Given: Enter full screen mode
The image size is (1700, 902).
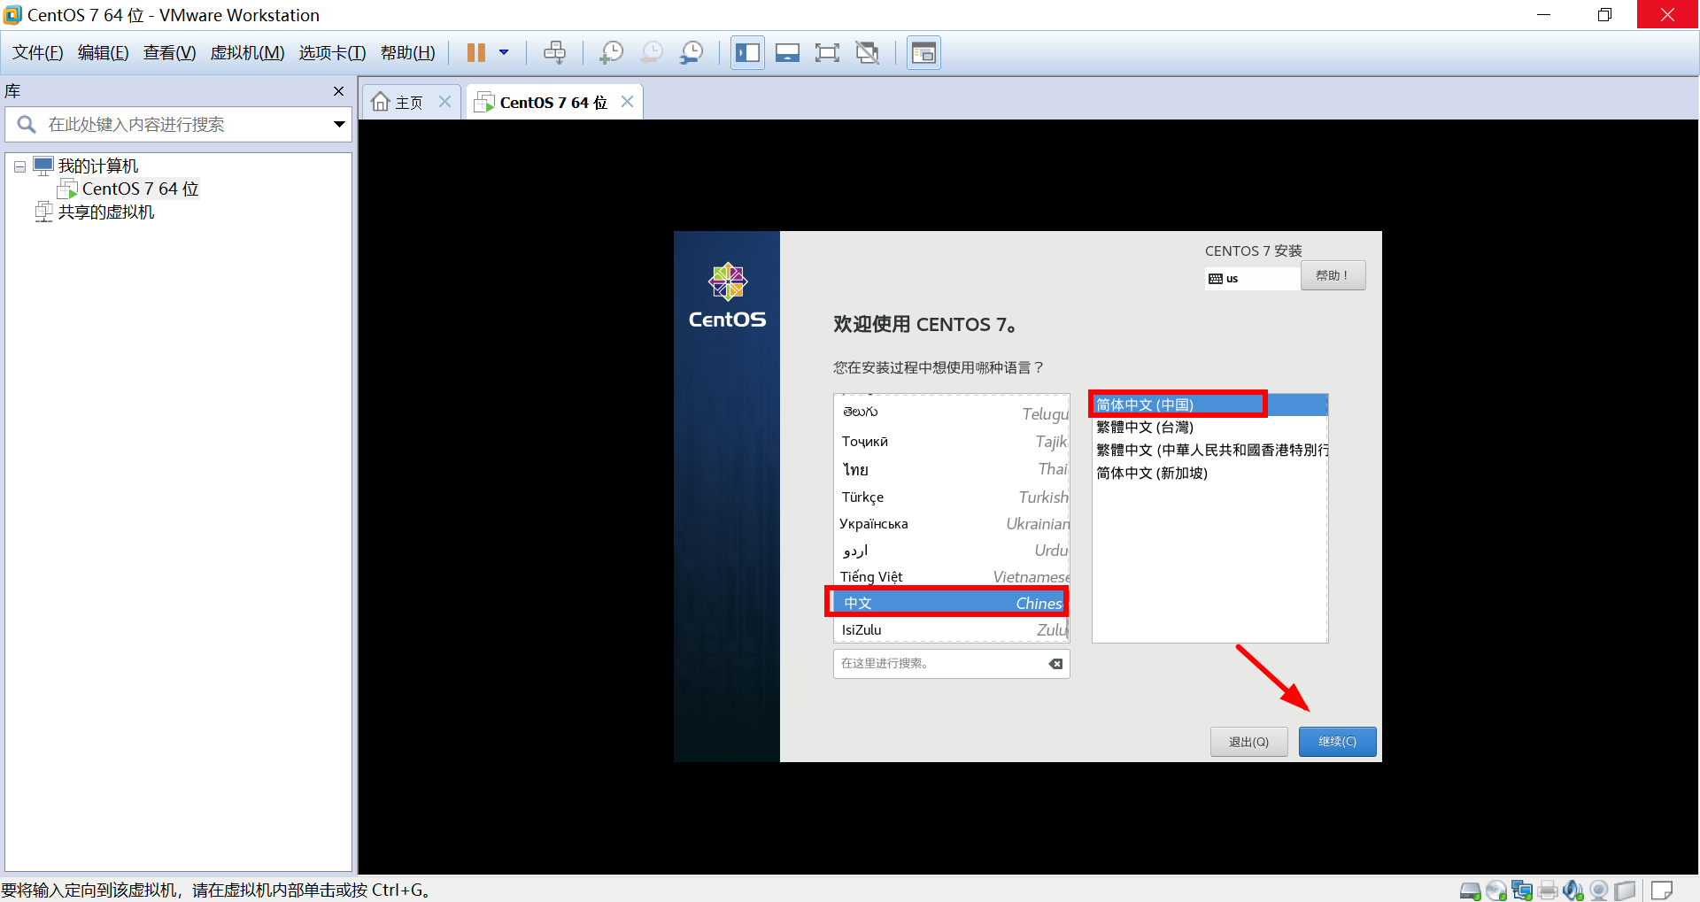Looking at the screenshot, I should 827,53.
